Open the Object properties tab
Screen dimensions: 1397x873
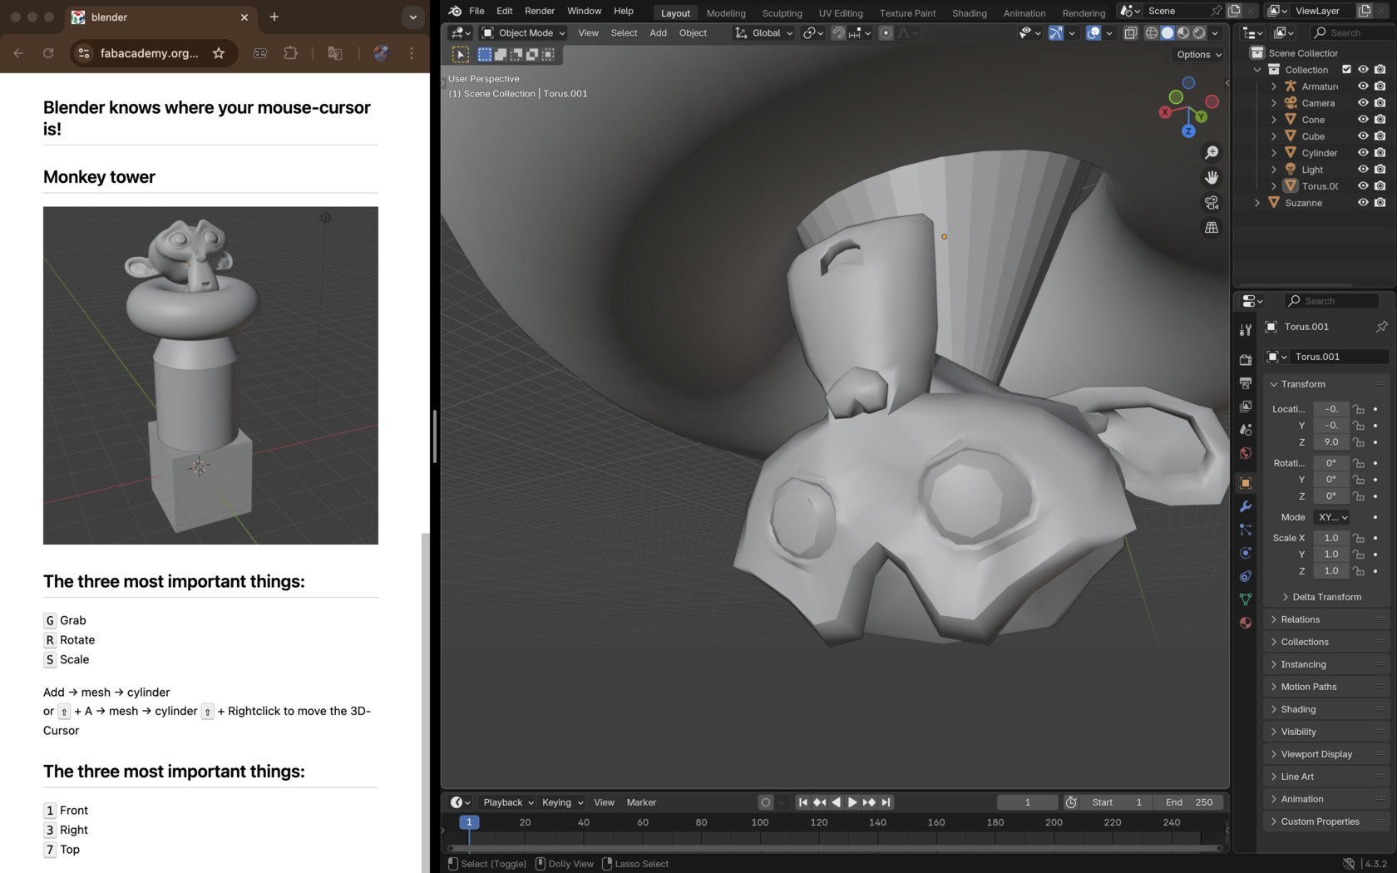(1245, 483)
